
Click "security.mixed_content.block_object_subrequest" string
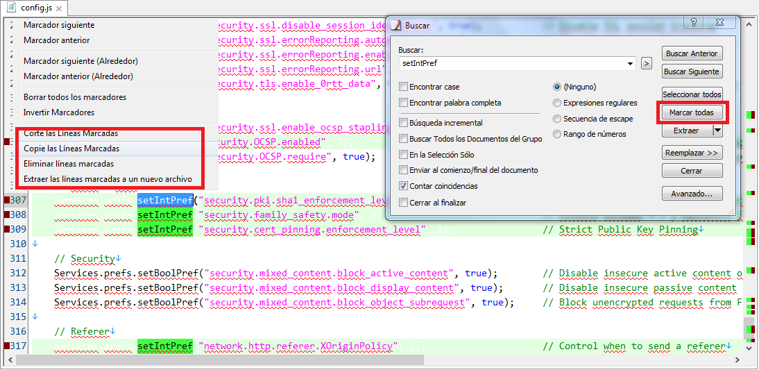click(x=337, y=302)
